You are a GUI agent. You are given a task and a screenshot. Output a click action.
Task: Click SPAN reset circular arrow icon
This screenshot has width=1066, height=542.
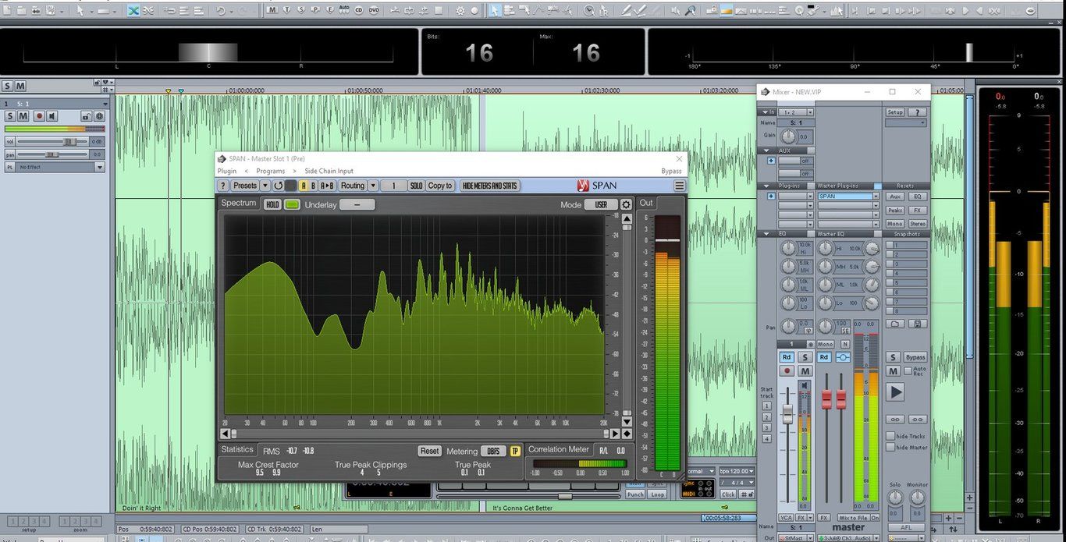(x=278, y=186)
